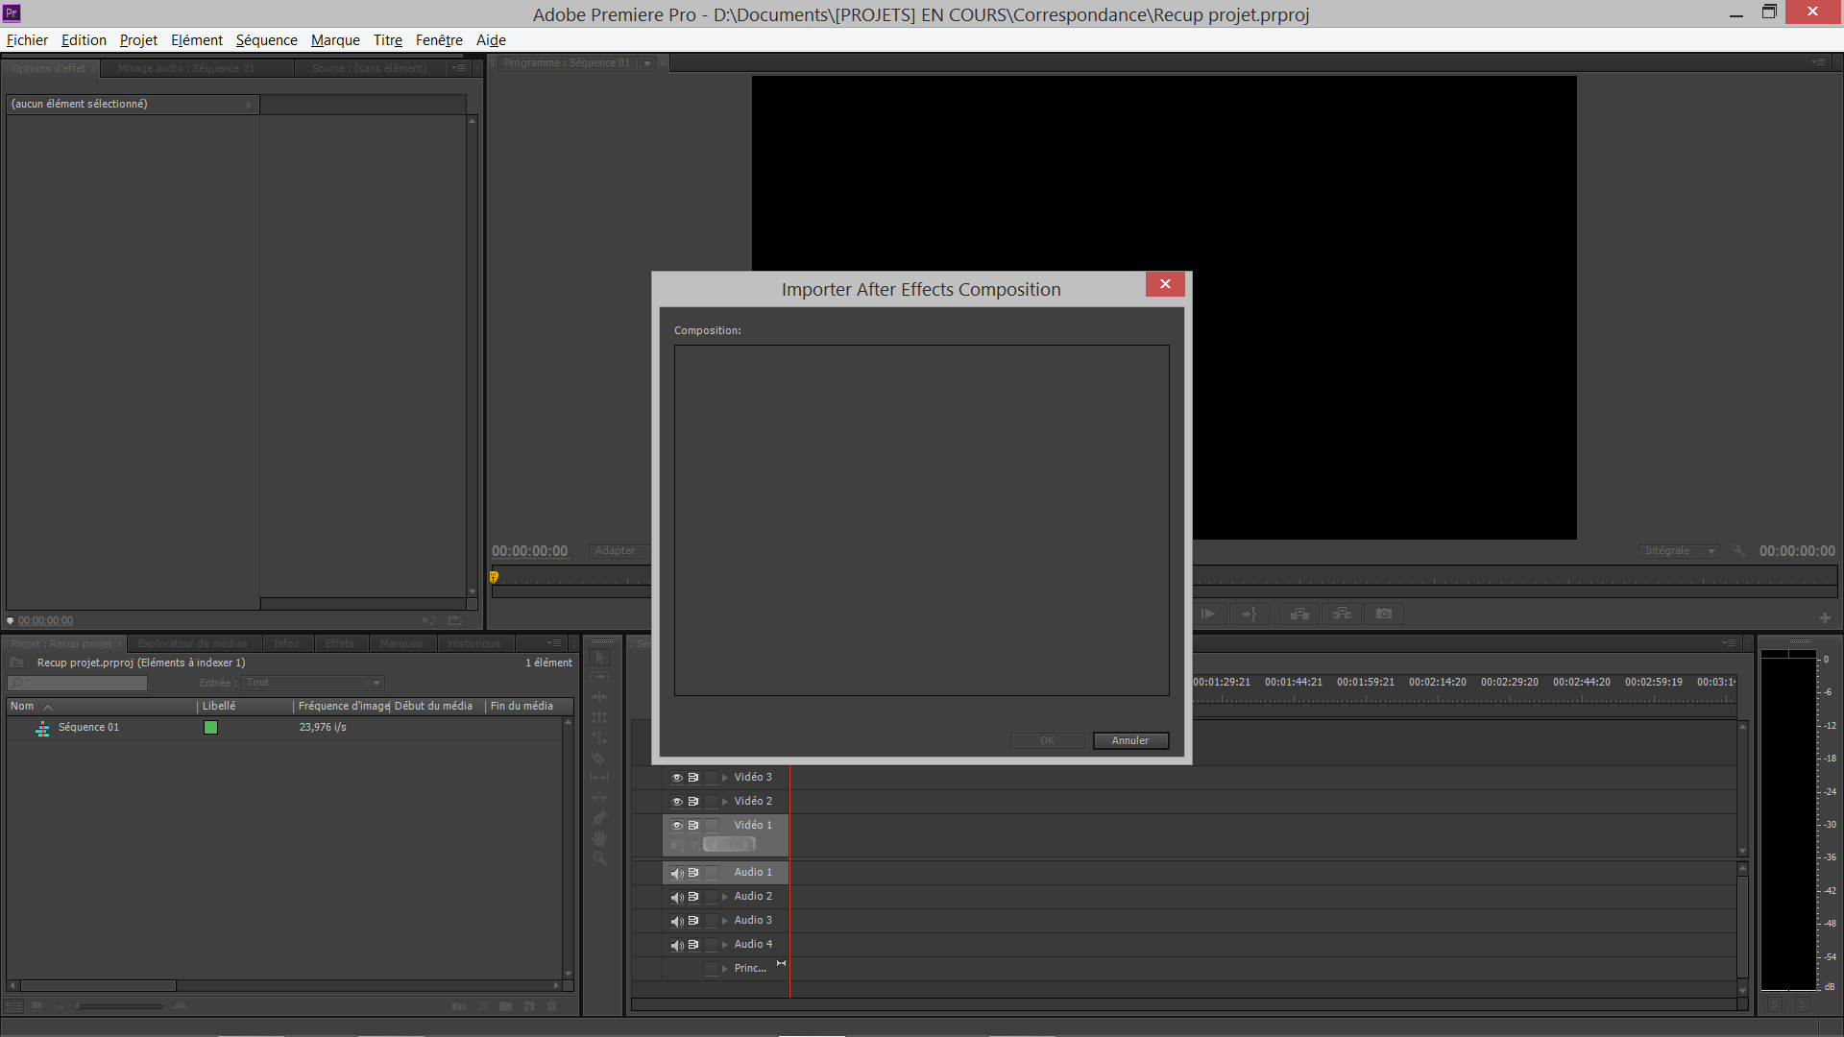Select the Razor tool
The height and width of the screenshot is (1037, 1844).
pyautogui.click(x=600, y=759)
